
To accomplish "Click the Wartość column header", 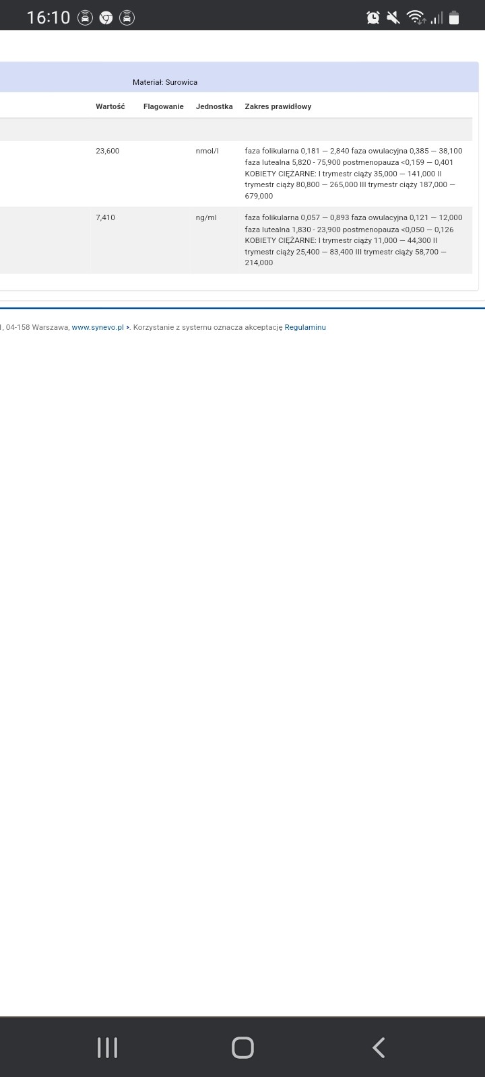I will point(110,106).
